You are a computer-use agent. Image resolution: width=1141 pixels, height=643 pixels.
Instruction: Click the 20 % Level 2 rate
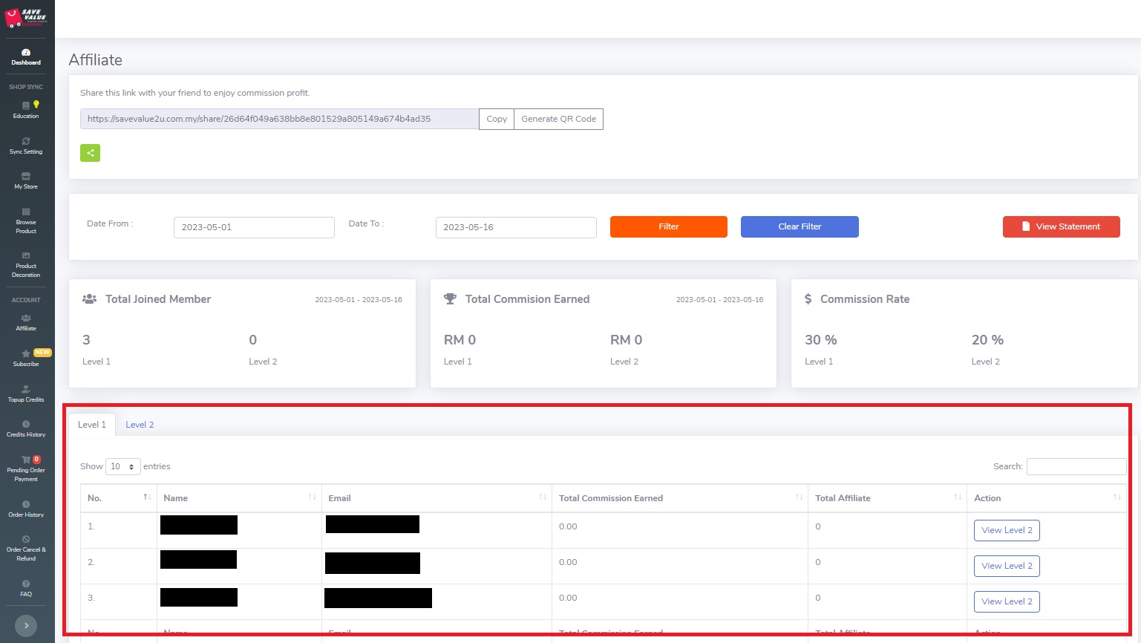coord(987,340)
